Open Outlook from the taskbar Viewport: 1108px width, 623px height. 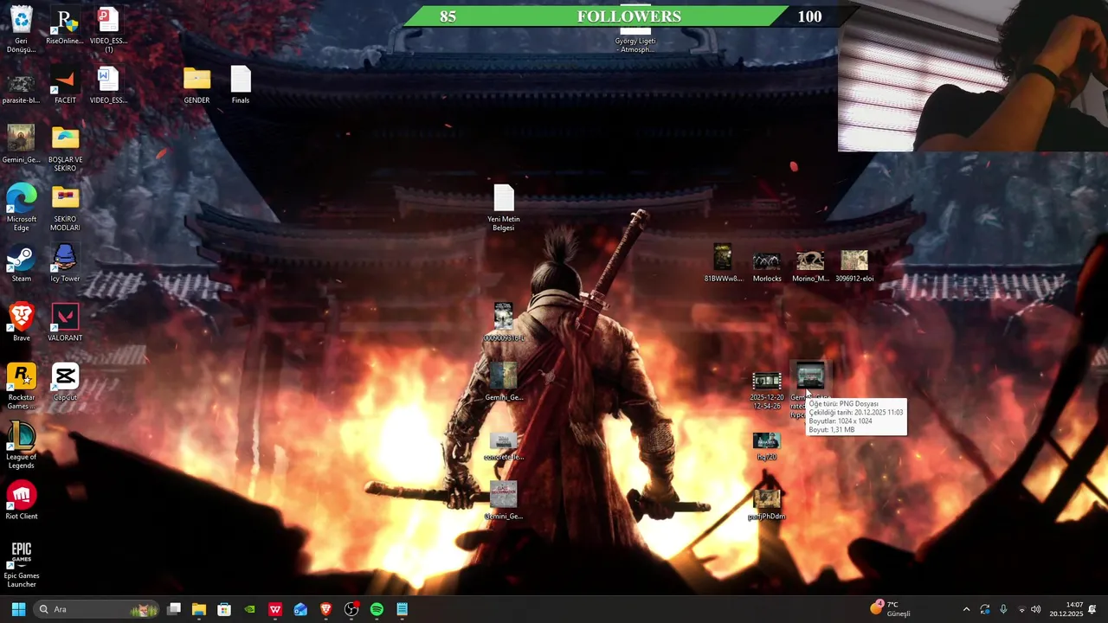pos(300,609)
